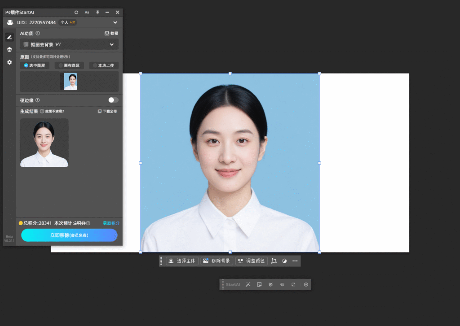Click the 获取积分 get points link
This screenshot has width=460, height=326.
click(x=111, y=223)
